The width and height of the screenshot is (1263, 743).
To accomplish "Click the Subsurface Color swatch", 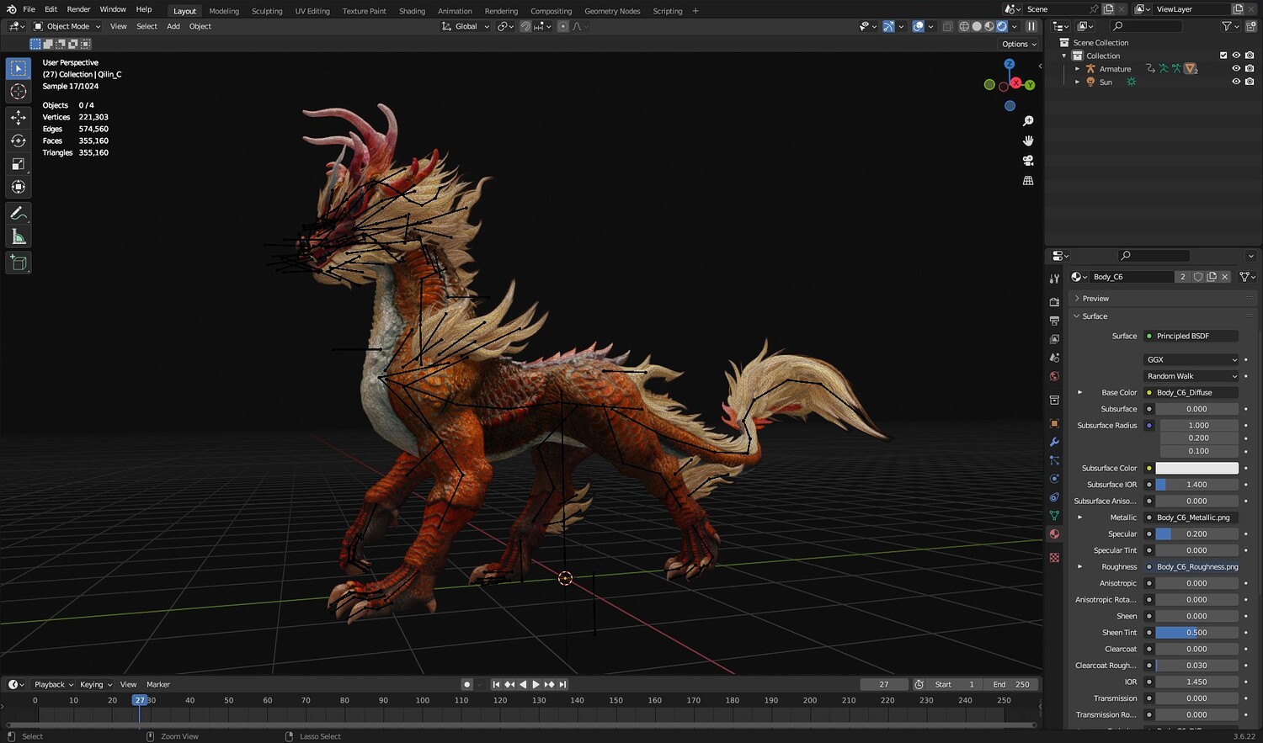I will [1196, 468].
